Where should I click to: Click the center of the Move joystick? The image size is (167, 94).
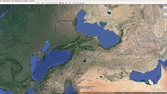pyautogui.click(x=165, y=15)
